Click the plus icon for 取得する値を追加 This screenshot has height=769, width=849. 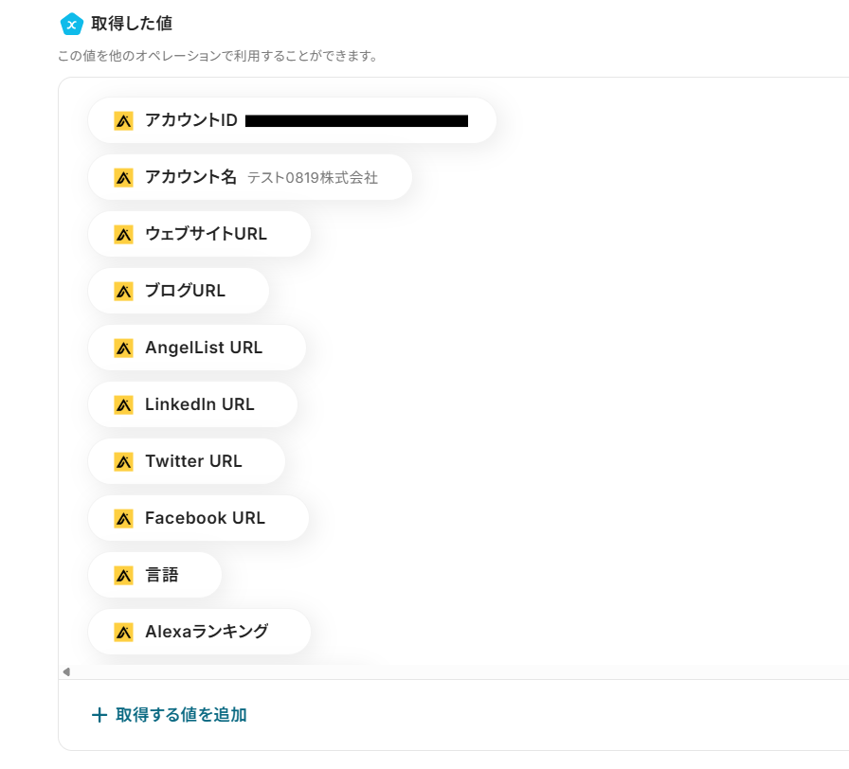tap(99, 715)
